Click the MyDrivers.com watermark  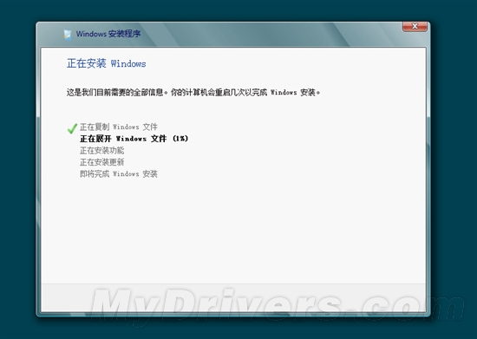277,305
